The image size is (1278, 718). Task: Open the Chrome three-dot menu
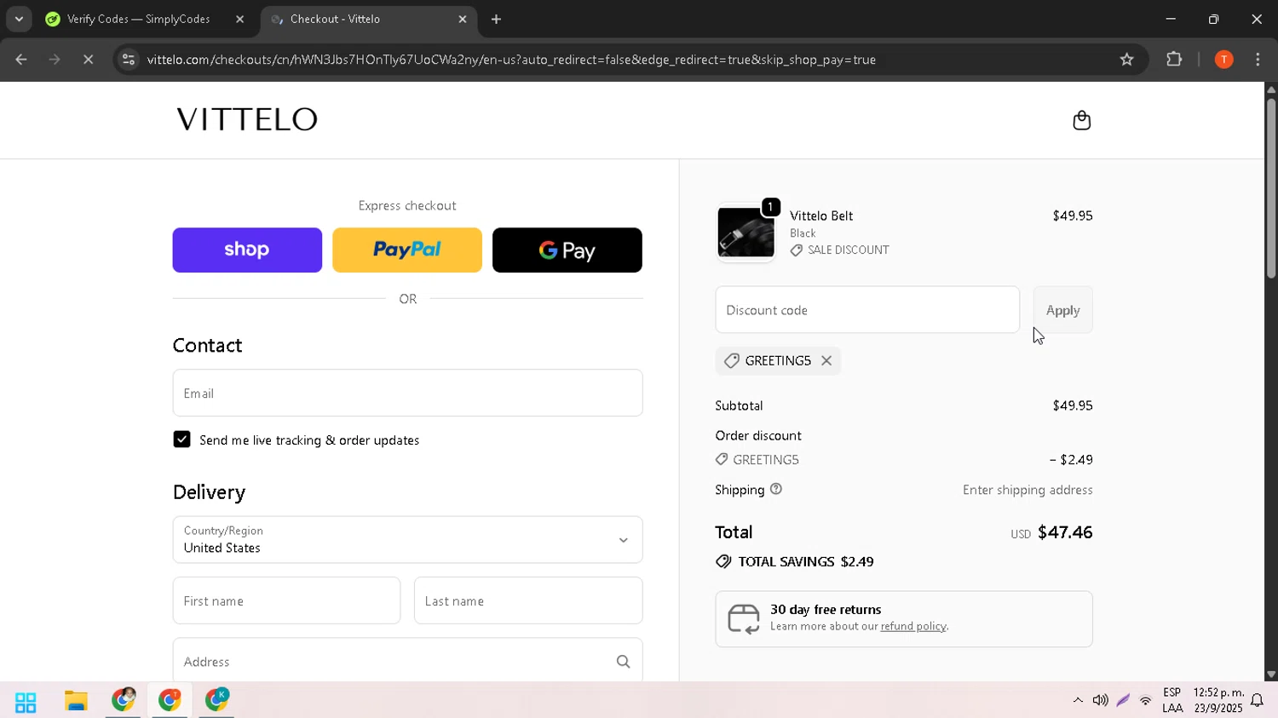tap(1258, 60)
